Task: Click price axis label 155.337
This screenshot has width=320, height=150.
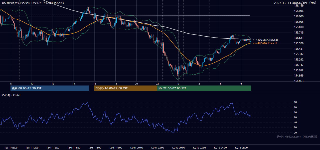Action: (299, 54)
